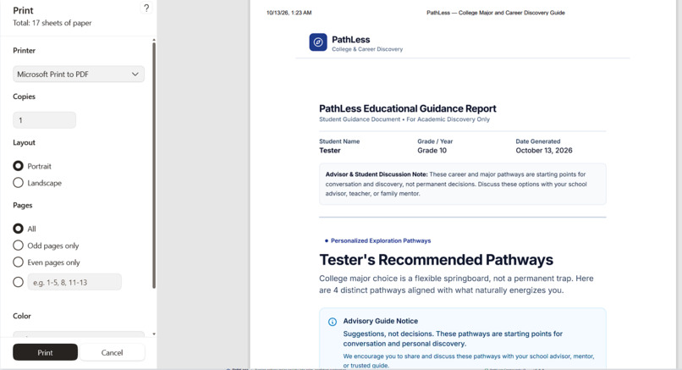The width and height of the screenshot is (682, 370).
Task: Click the 'Layout' section label
Action: 24,142
